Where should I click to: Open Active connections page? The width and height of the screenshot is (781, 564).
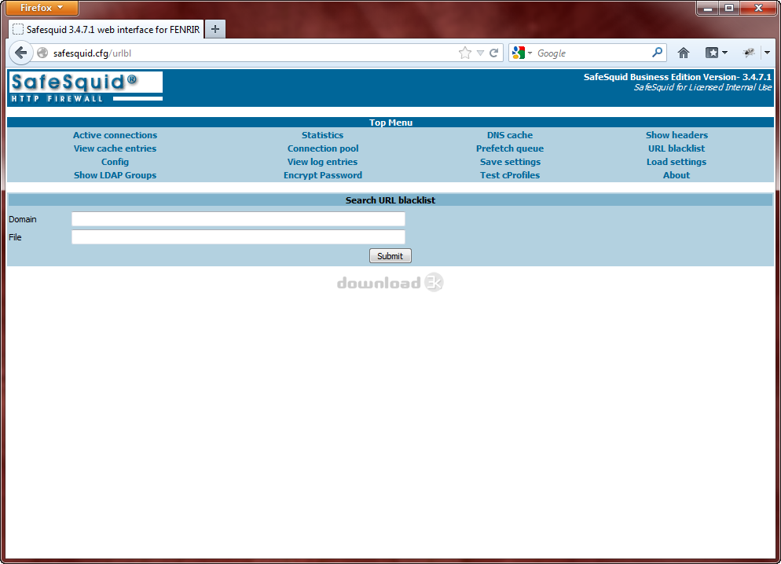click(115, 135)
